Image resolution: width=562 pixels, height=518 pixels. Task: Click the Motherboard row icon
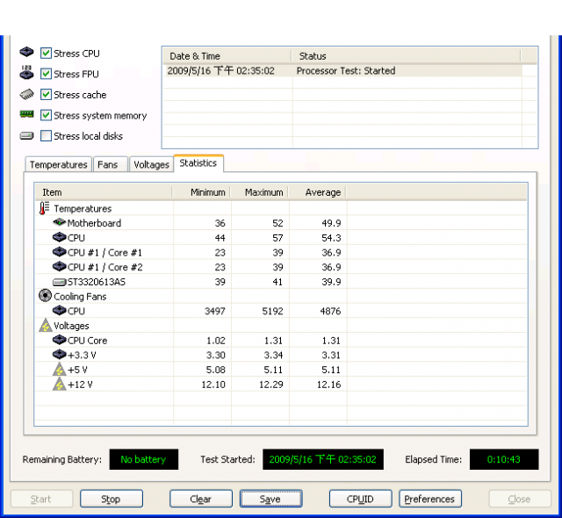point(59,222)
